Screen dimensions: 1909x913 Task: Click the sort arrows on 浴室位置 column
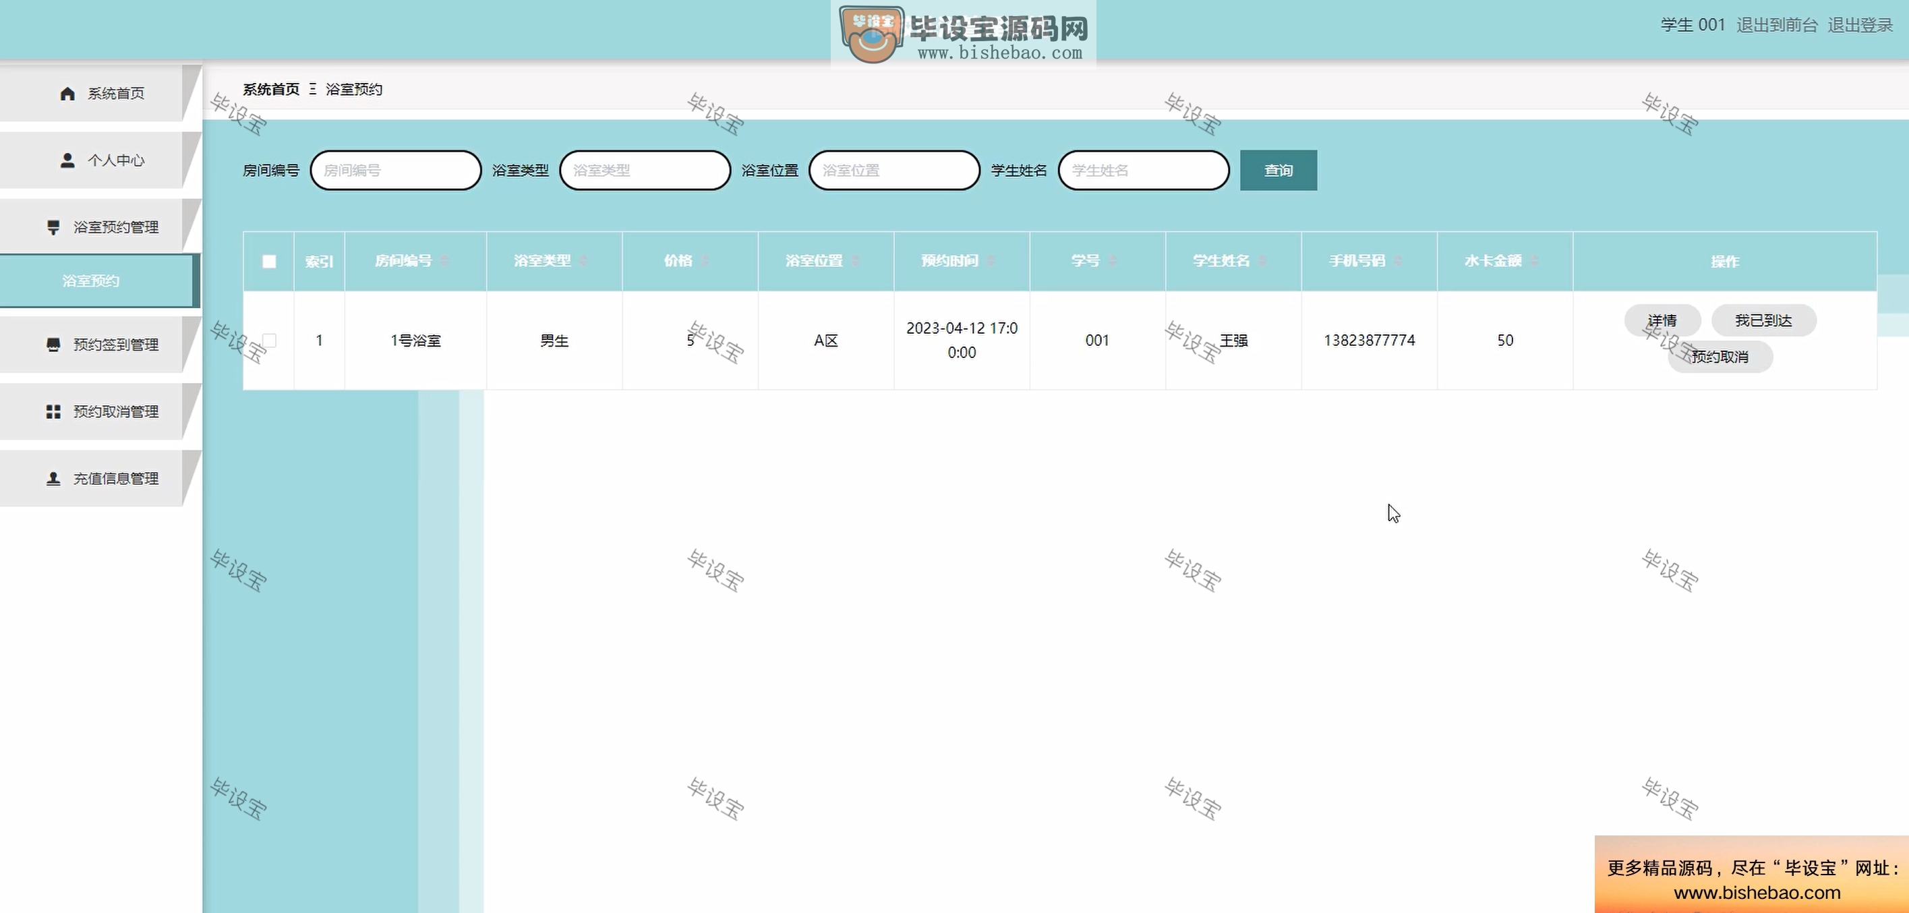pos(855,261)
